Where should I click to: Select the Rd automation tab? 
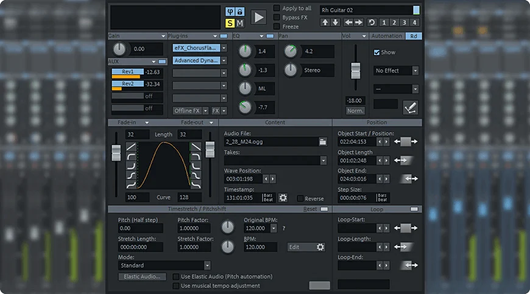pos(413,36)
